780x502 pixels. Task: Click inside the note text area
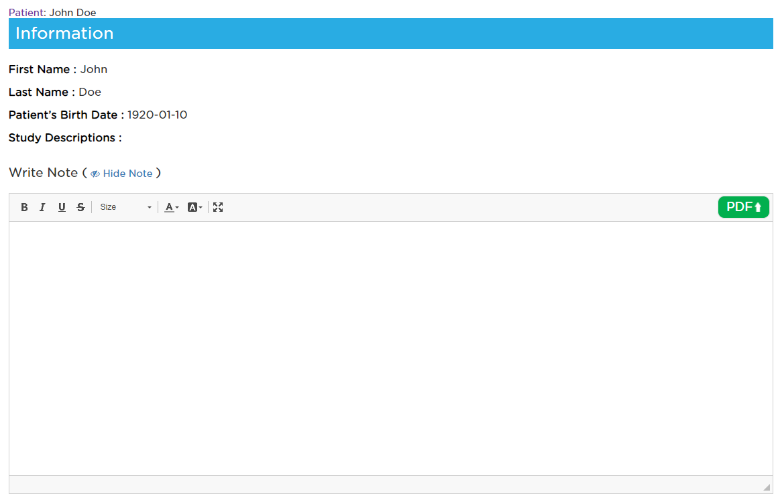pyautogui.click(x=390, y=349)
